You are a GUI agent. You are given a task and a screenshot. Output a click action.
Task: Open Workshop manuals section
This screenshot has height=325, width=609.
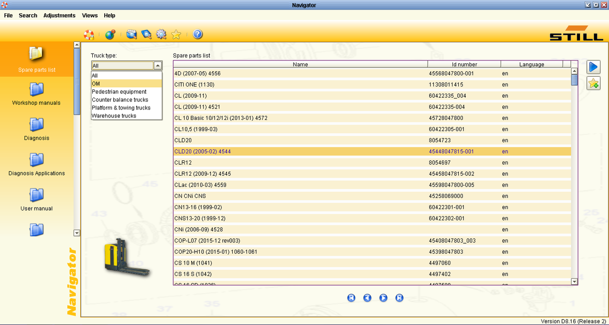coord(37,94)
